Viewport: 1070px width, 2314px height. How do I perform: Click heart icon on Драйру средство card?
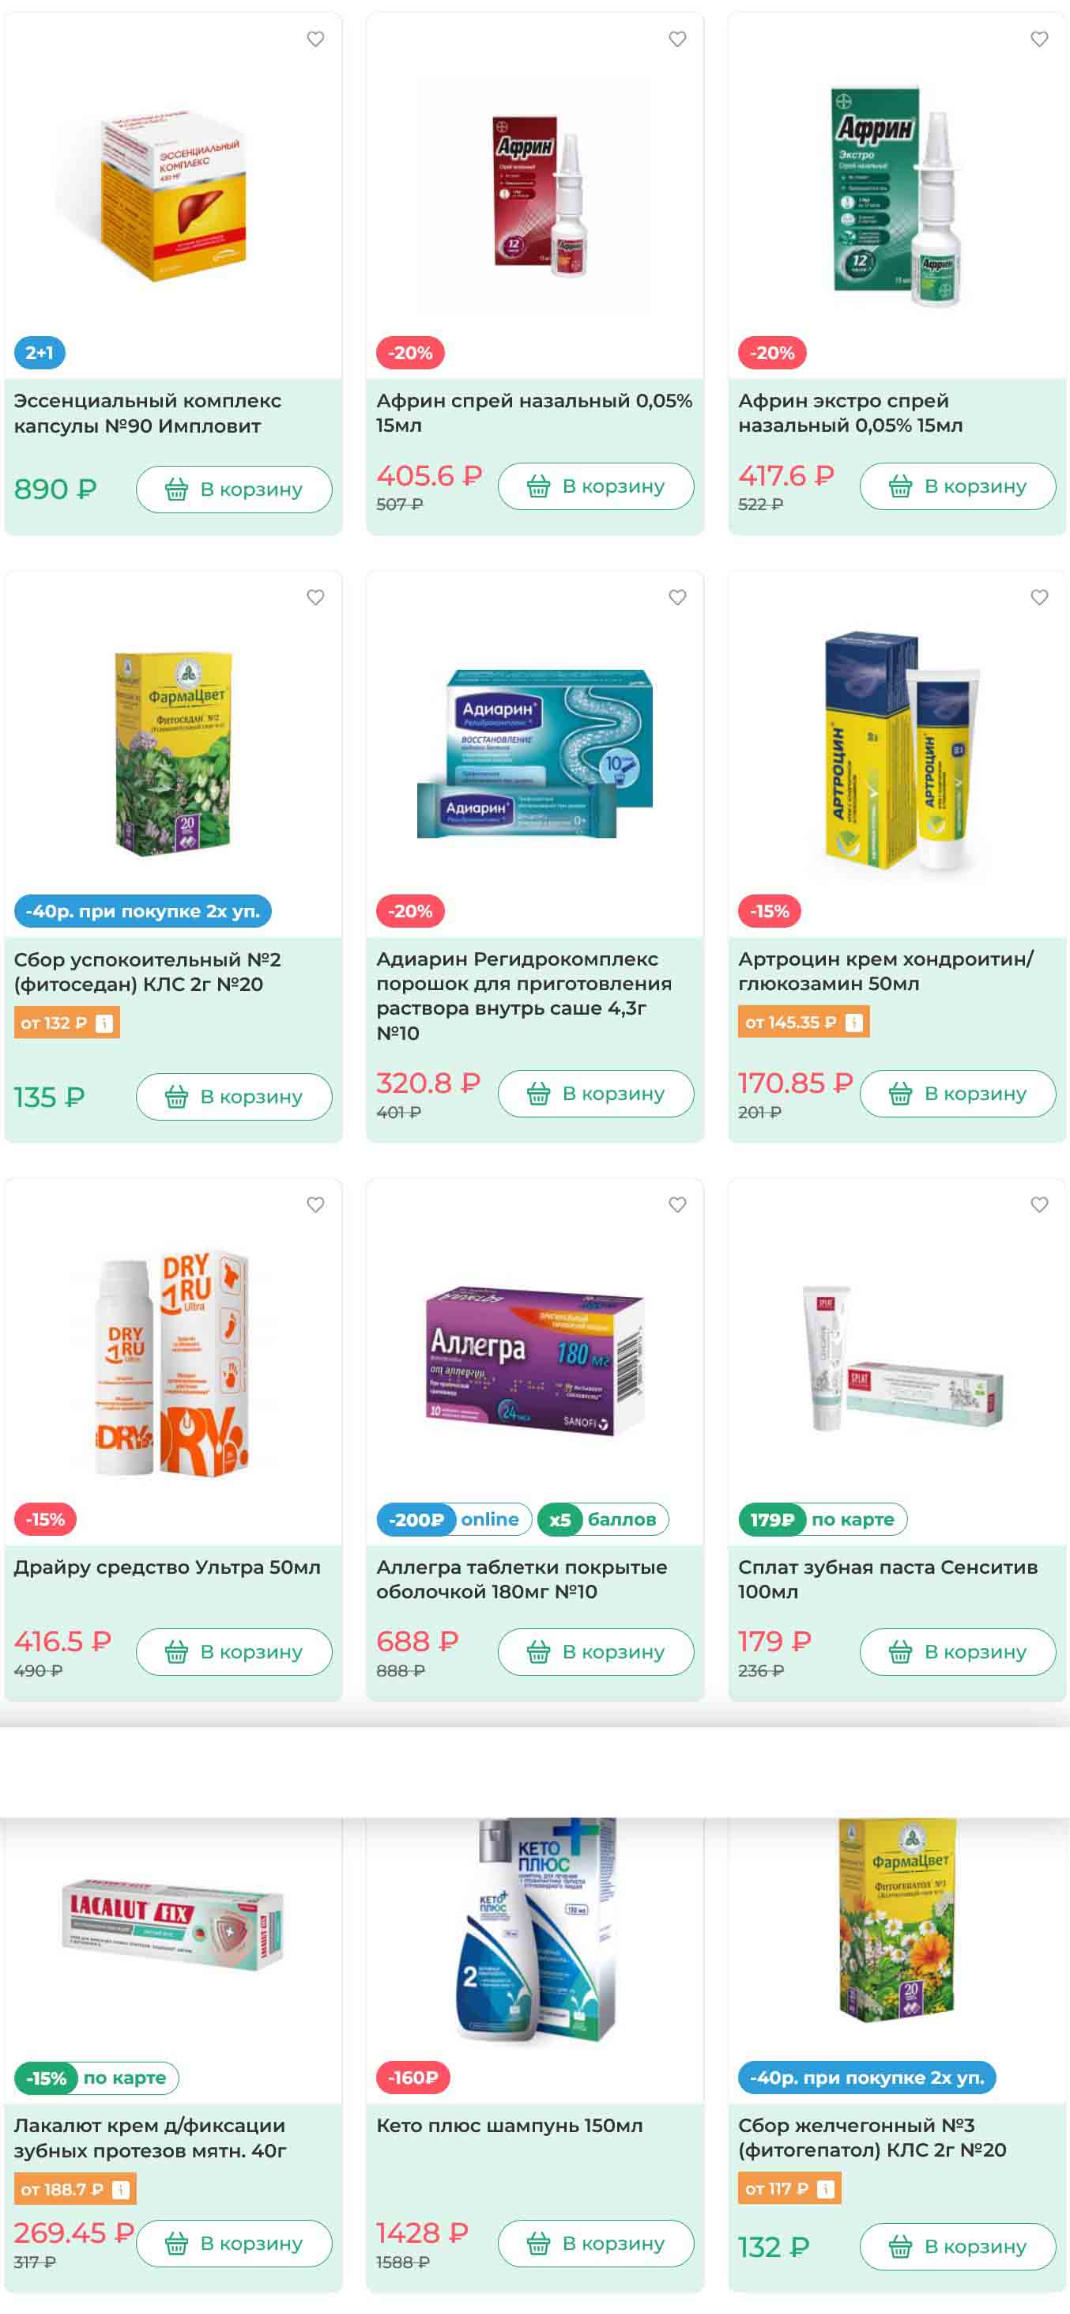pyautogui.click(x=316, y=1204)
